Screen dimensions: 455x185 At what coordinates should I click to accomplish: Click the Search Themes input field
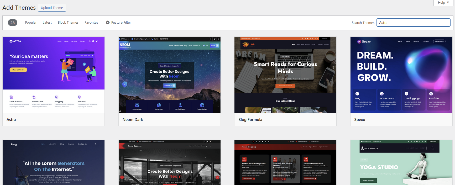click(x=413, y=23)
